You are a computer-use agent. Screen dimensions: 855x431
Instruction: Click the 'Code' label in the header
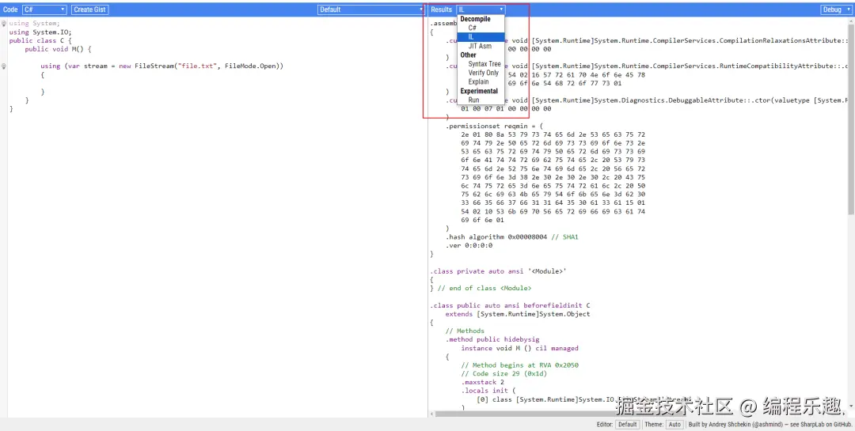(10, 9)
